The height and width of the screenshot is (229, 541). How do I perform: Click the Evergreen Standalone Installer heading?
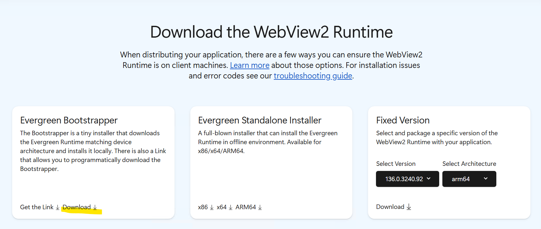point(259,120)
